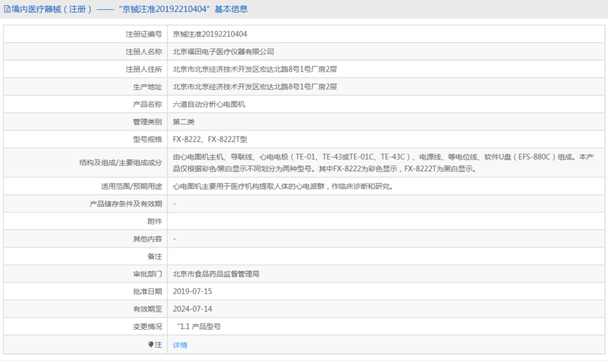Click the 管理类别 label
Viewport: 608px width, 362px height.
[x=147, y=122]
